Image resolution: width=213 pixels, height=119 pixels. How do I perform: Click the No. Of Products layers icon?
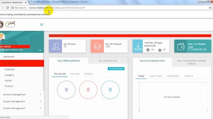tap(97, 46)
